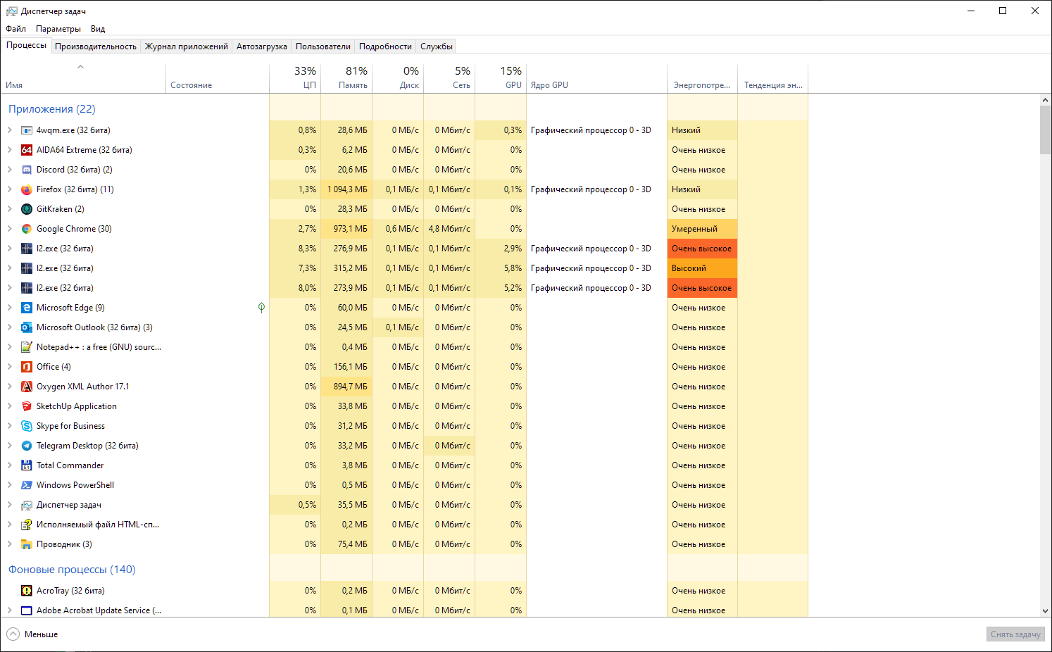Screen dimensions: 1052x652
Task: Expand the Office (4) process group
Action: click(9, 367)
